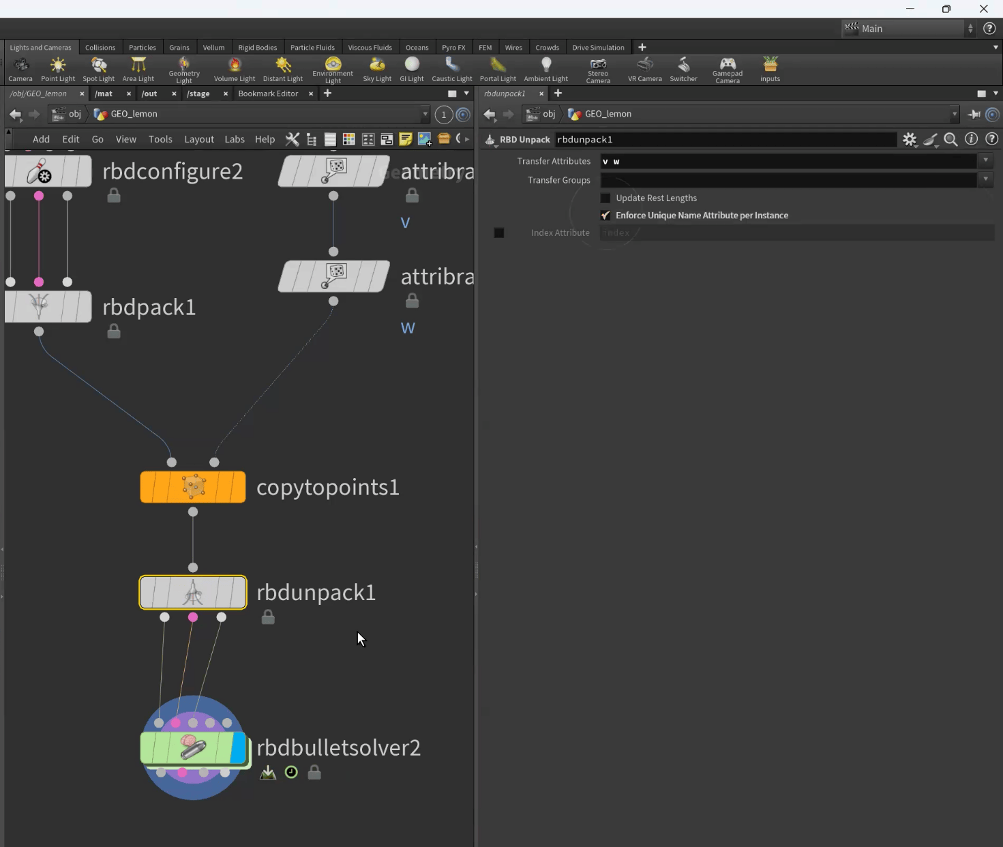The image size is (1003, 847).
Task: Open the Transfer Attributes dropdown arrow
Action: click(985, 161)
